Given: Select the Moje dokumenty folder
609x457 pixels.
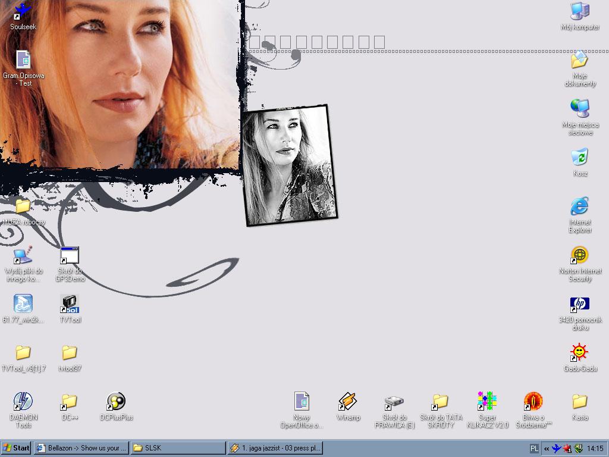Looking at the screenshot, I should [579, 60].
